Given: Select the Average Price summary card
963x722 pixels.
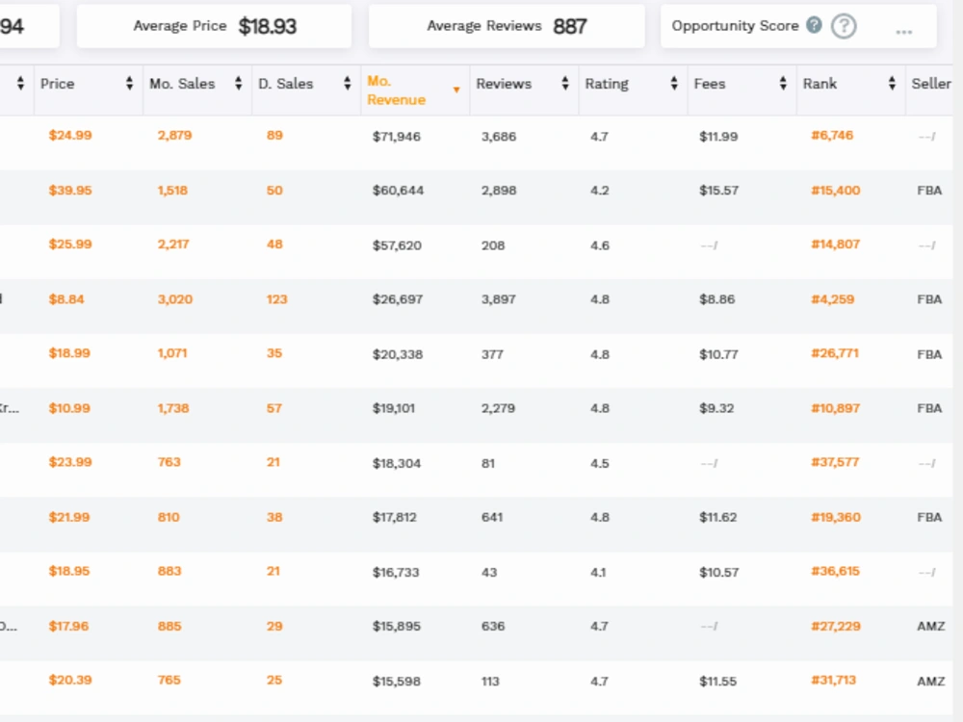Looking at the screenshot, I should click(x=215, y=26).
